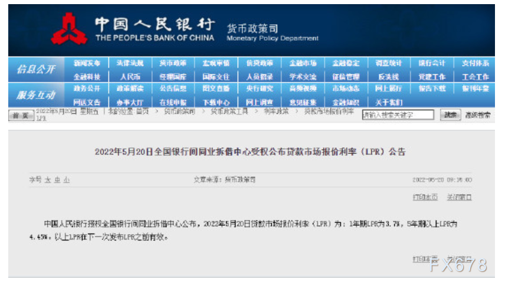
Task: Set font size to 中 (medium)
Action: coord(57,180)
